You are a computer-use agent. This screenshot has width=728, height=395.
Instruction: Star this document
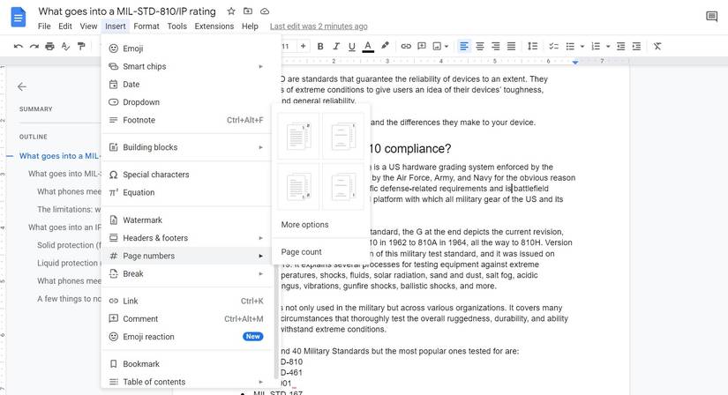tap(230, 11)
